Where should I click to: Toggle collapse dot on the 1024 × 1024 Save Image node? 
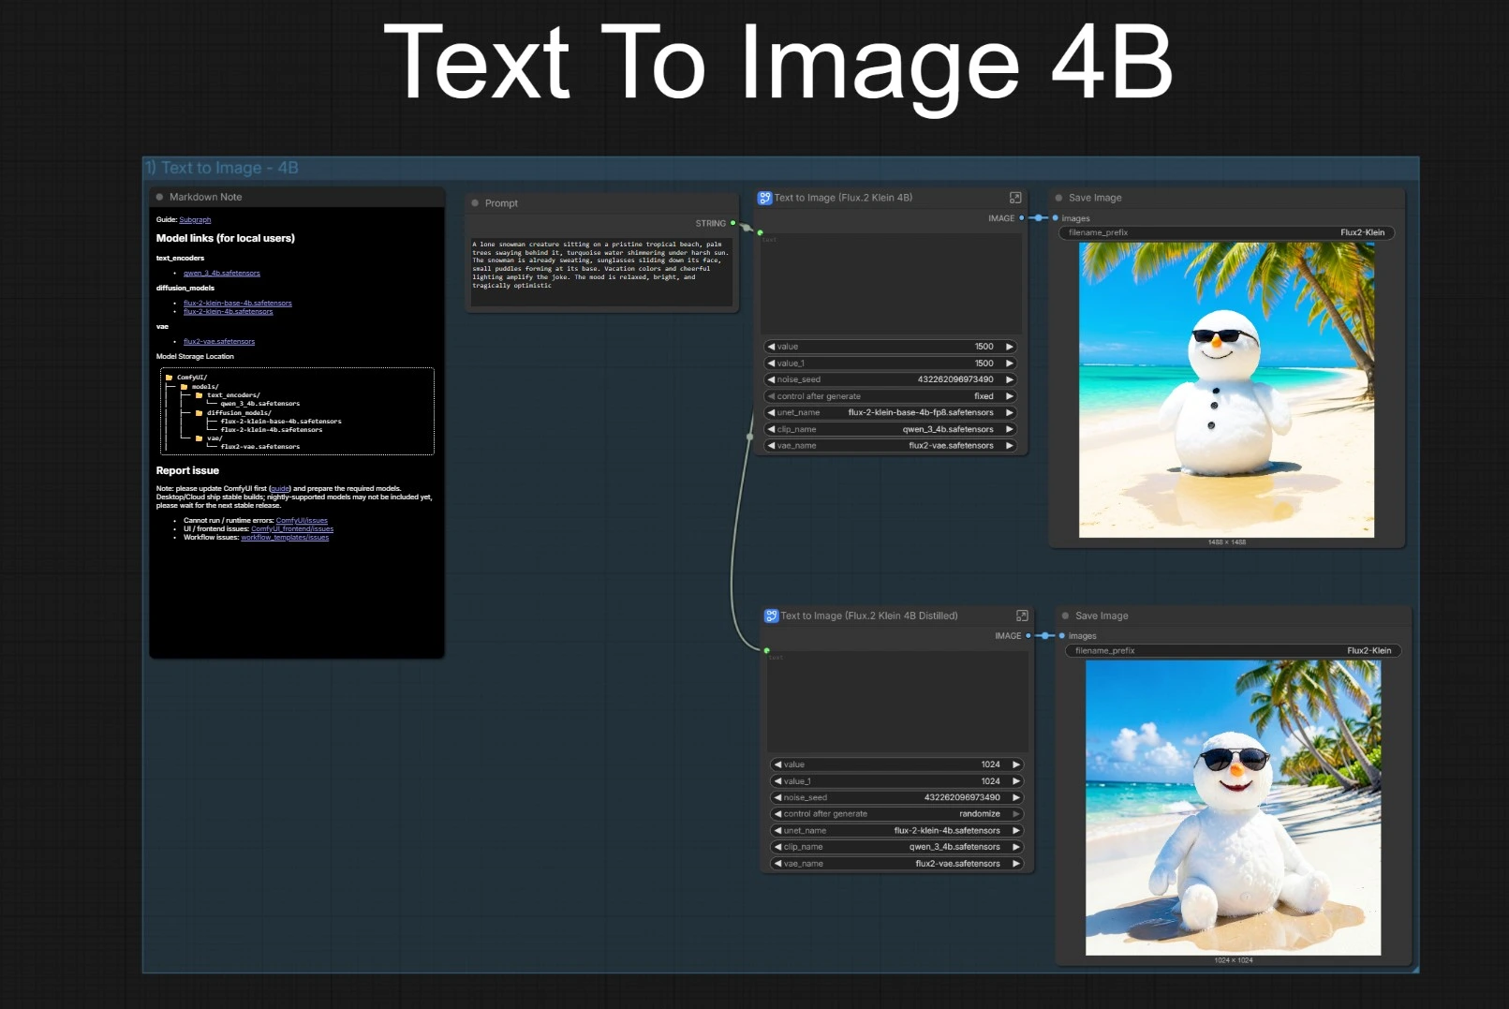click(x=1065, y=616)
